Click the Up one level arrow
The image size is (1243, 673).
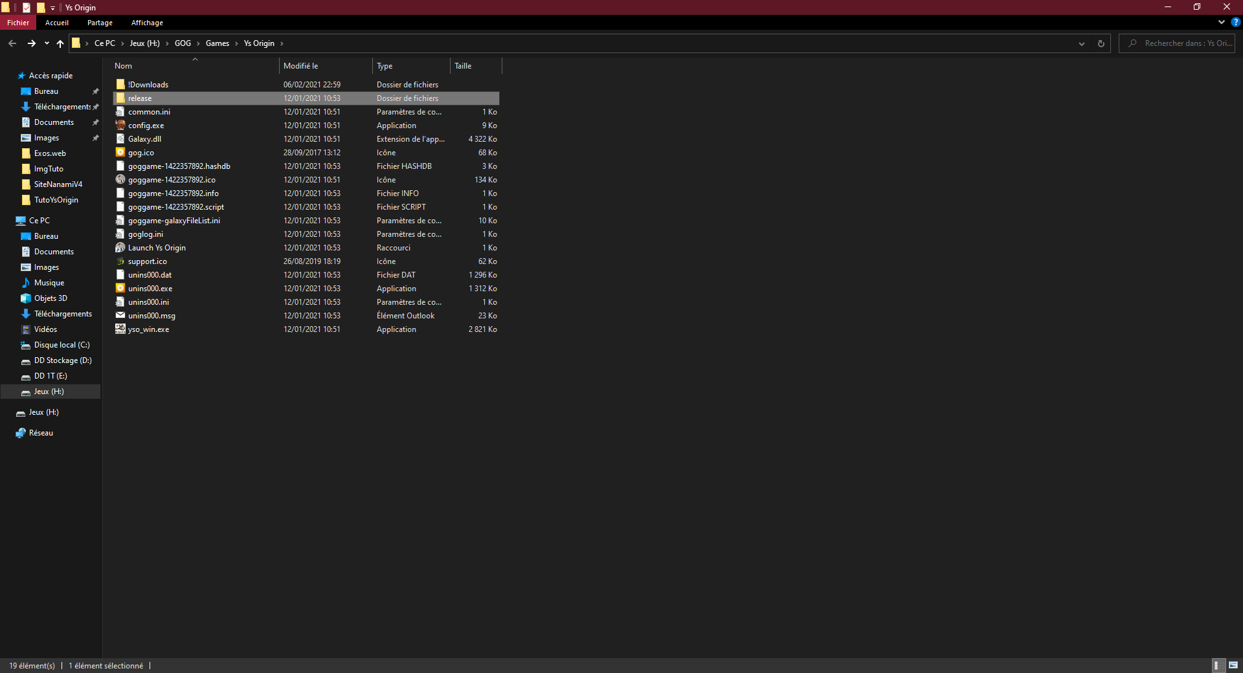pos(60,43)
